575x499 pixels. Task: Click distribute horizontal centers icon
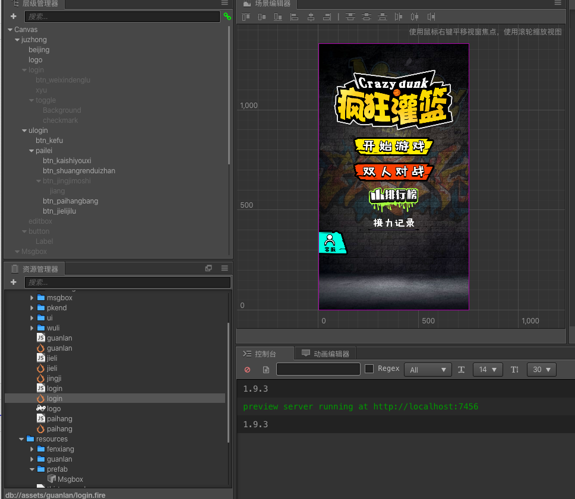(415, 17)
